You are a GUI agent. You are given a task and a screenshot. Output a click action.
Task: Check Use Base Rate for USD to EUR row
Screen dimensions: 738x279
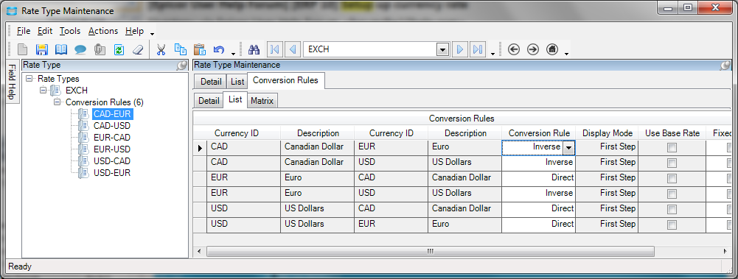tap(672, 225)
